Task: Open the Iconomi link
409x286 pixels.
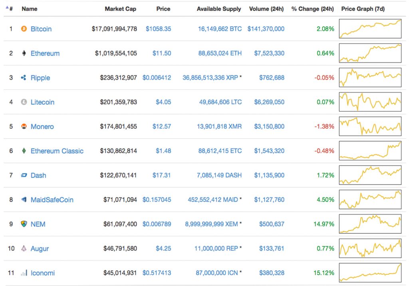Action: coord(43,273)
